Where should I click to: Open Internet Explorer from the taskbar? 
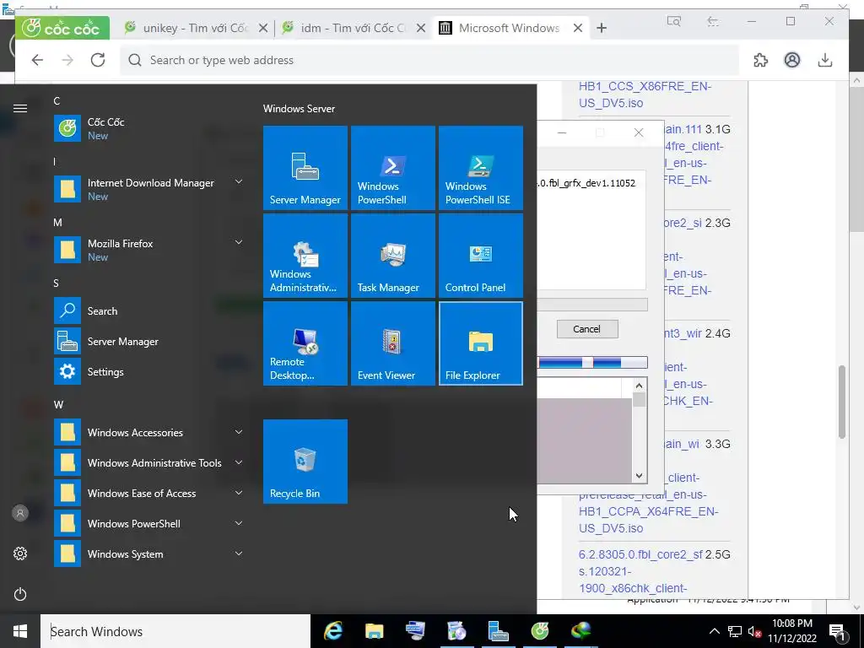click(x=332, y=631)
